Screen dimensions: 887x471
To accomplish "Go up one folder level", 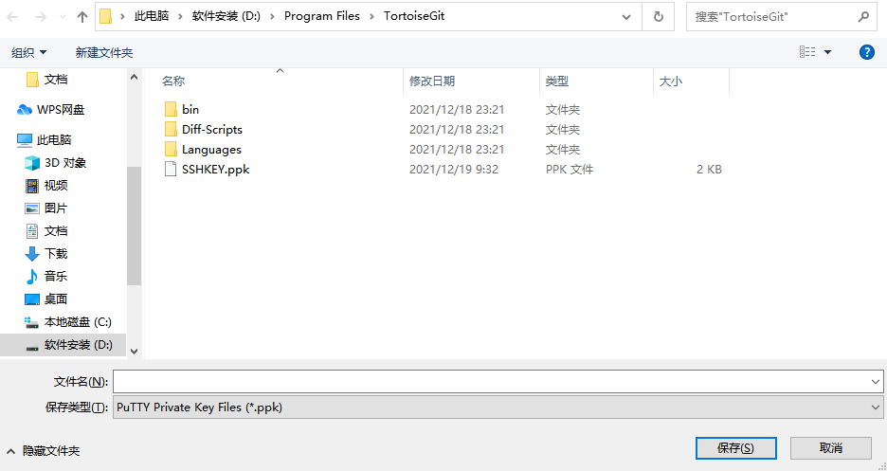I will 82,17.
